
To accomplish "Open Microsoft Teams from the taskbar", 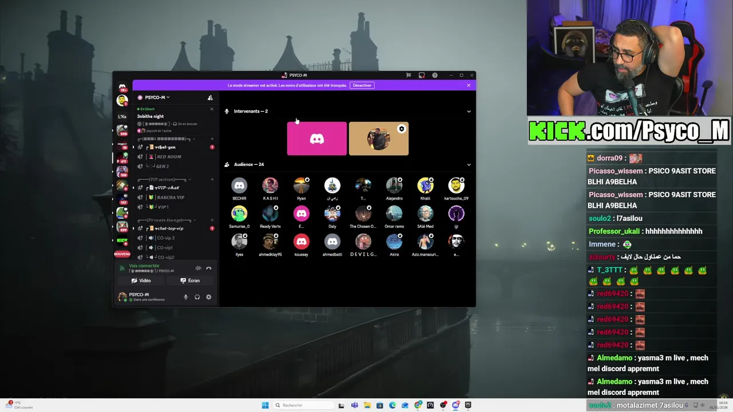I will 354,405.
